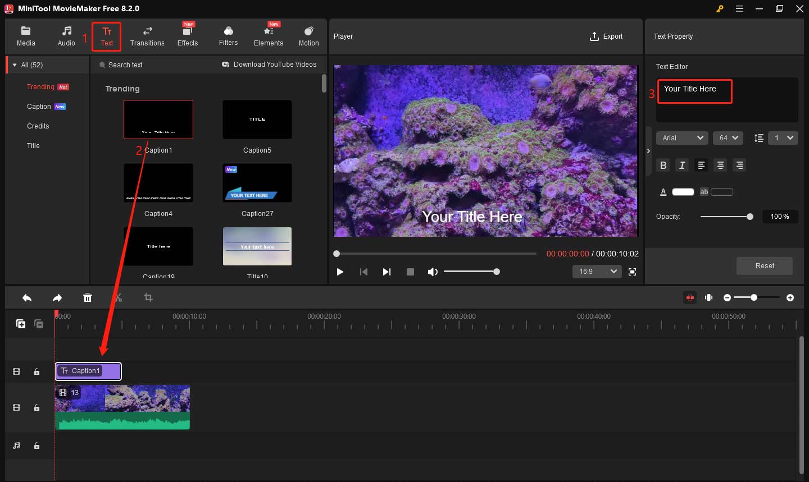809x482 pixels.
Task: Select the Caption5 text template
Action: pos(257,120)
